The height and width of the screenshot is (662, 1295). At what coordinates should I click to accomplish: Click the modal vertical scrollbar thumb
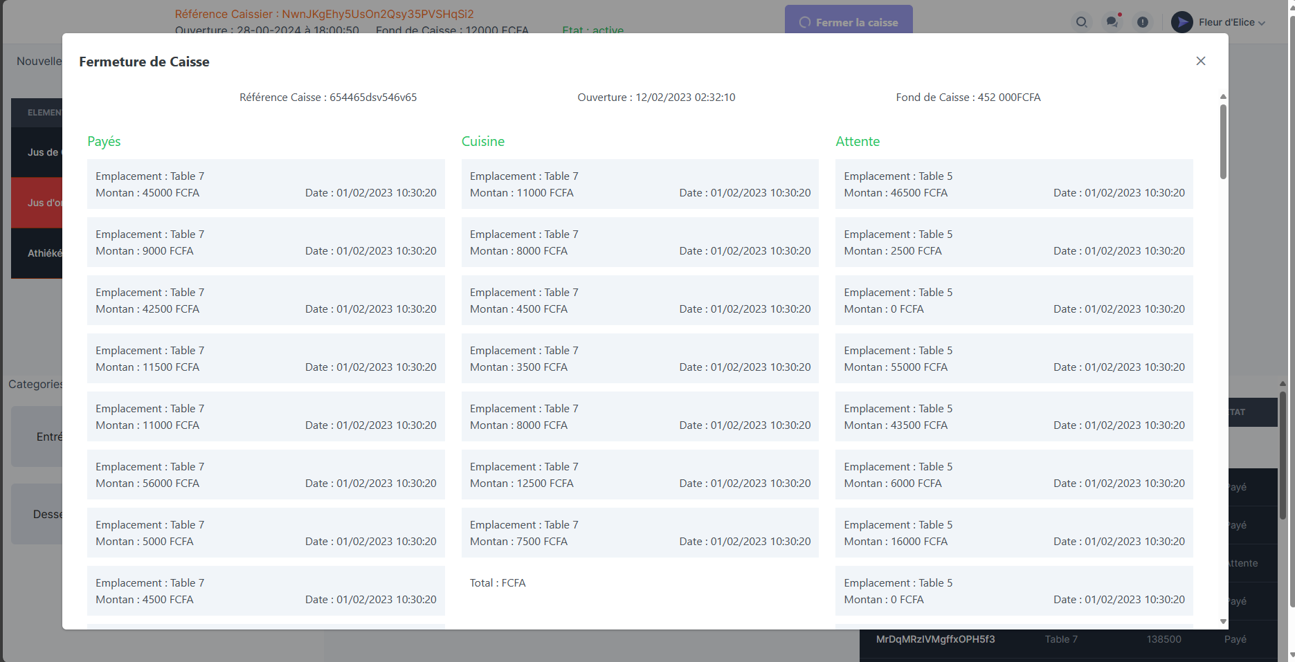1223,142
